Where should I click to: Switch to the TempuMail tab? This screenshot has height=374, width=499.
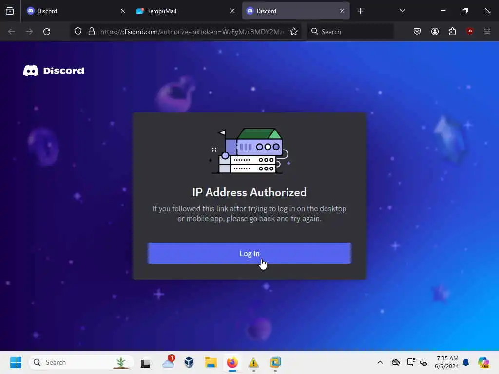[185, 11]
